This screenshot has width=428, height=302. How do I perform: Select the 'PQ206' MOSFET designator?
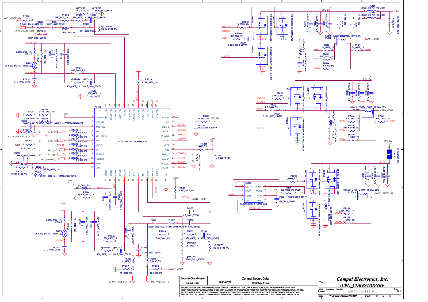coord(303,206)
